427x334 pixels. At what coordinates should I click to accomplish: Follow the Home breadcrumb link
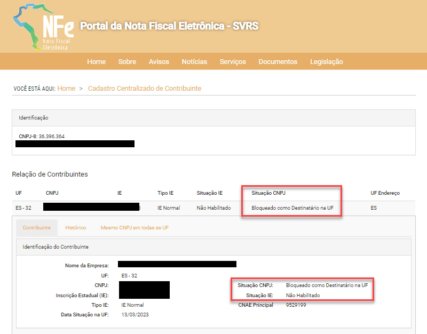pos(66,89)
